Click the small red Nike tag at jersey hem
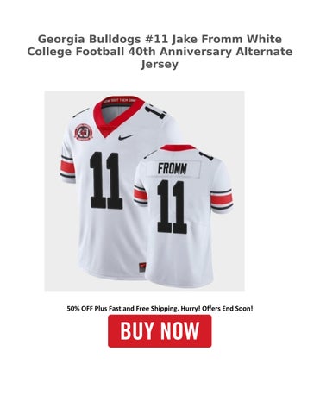This screenshot has width=320, height=414. point(142,267)
